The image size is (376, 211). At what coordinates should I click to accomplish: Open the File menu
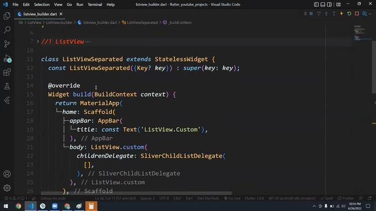[15, 4]
